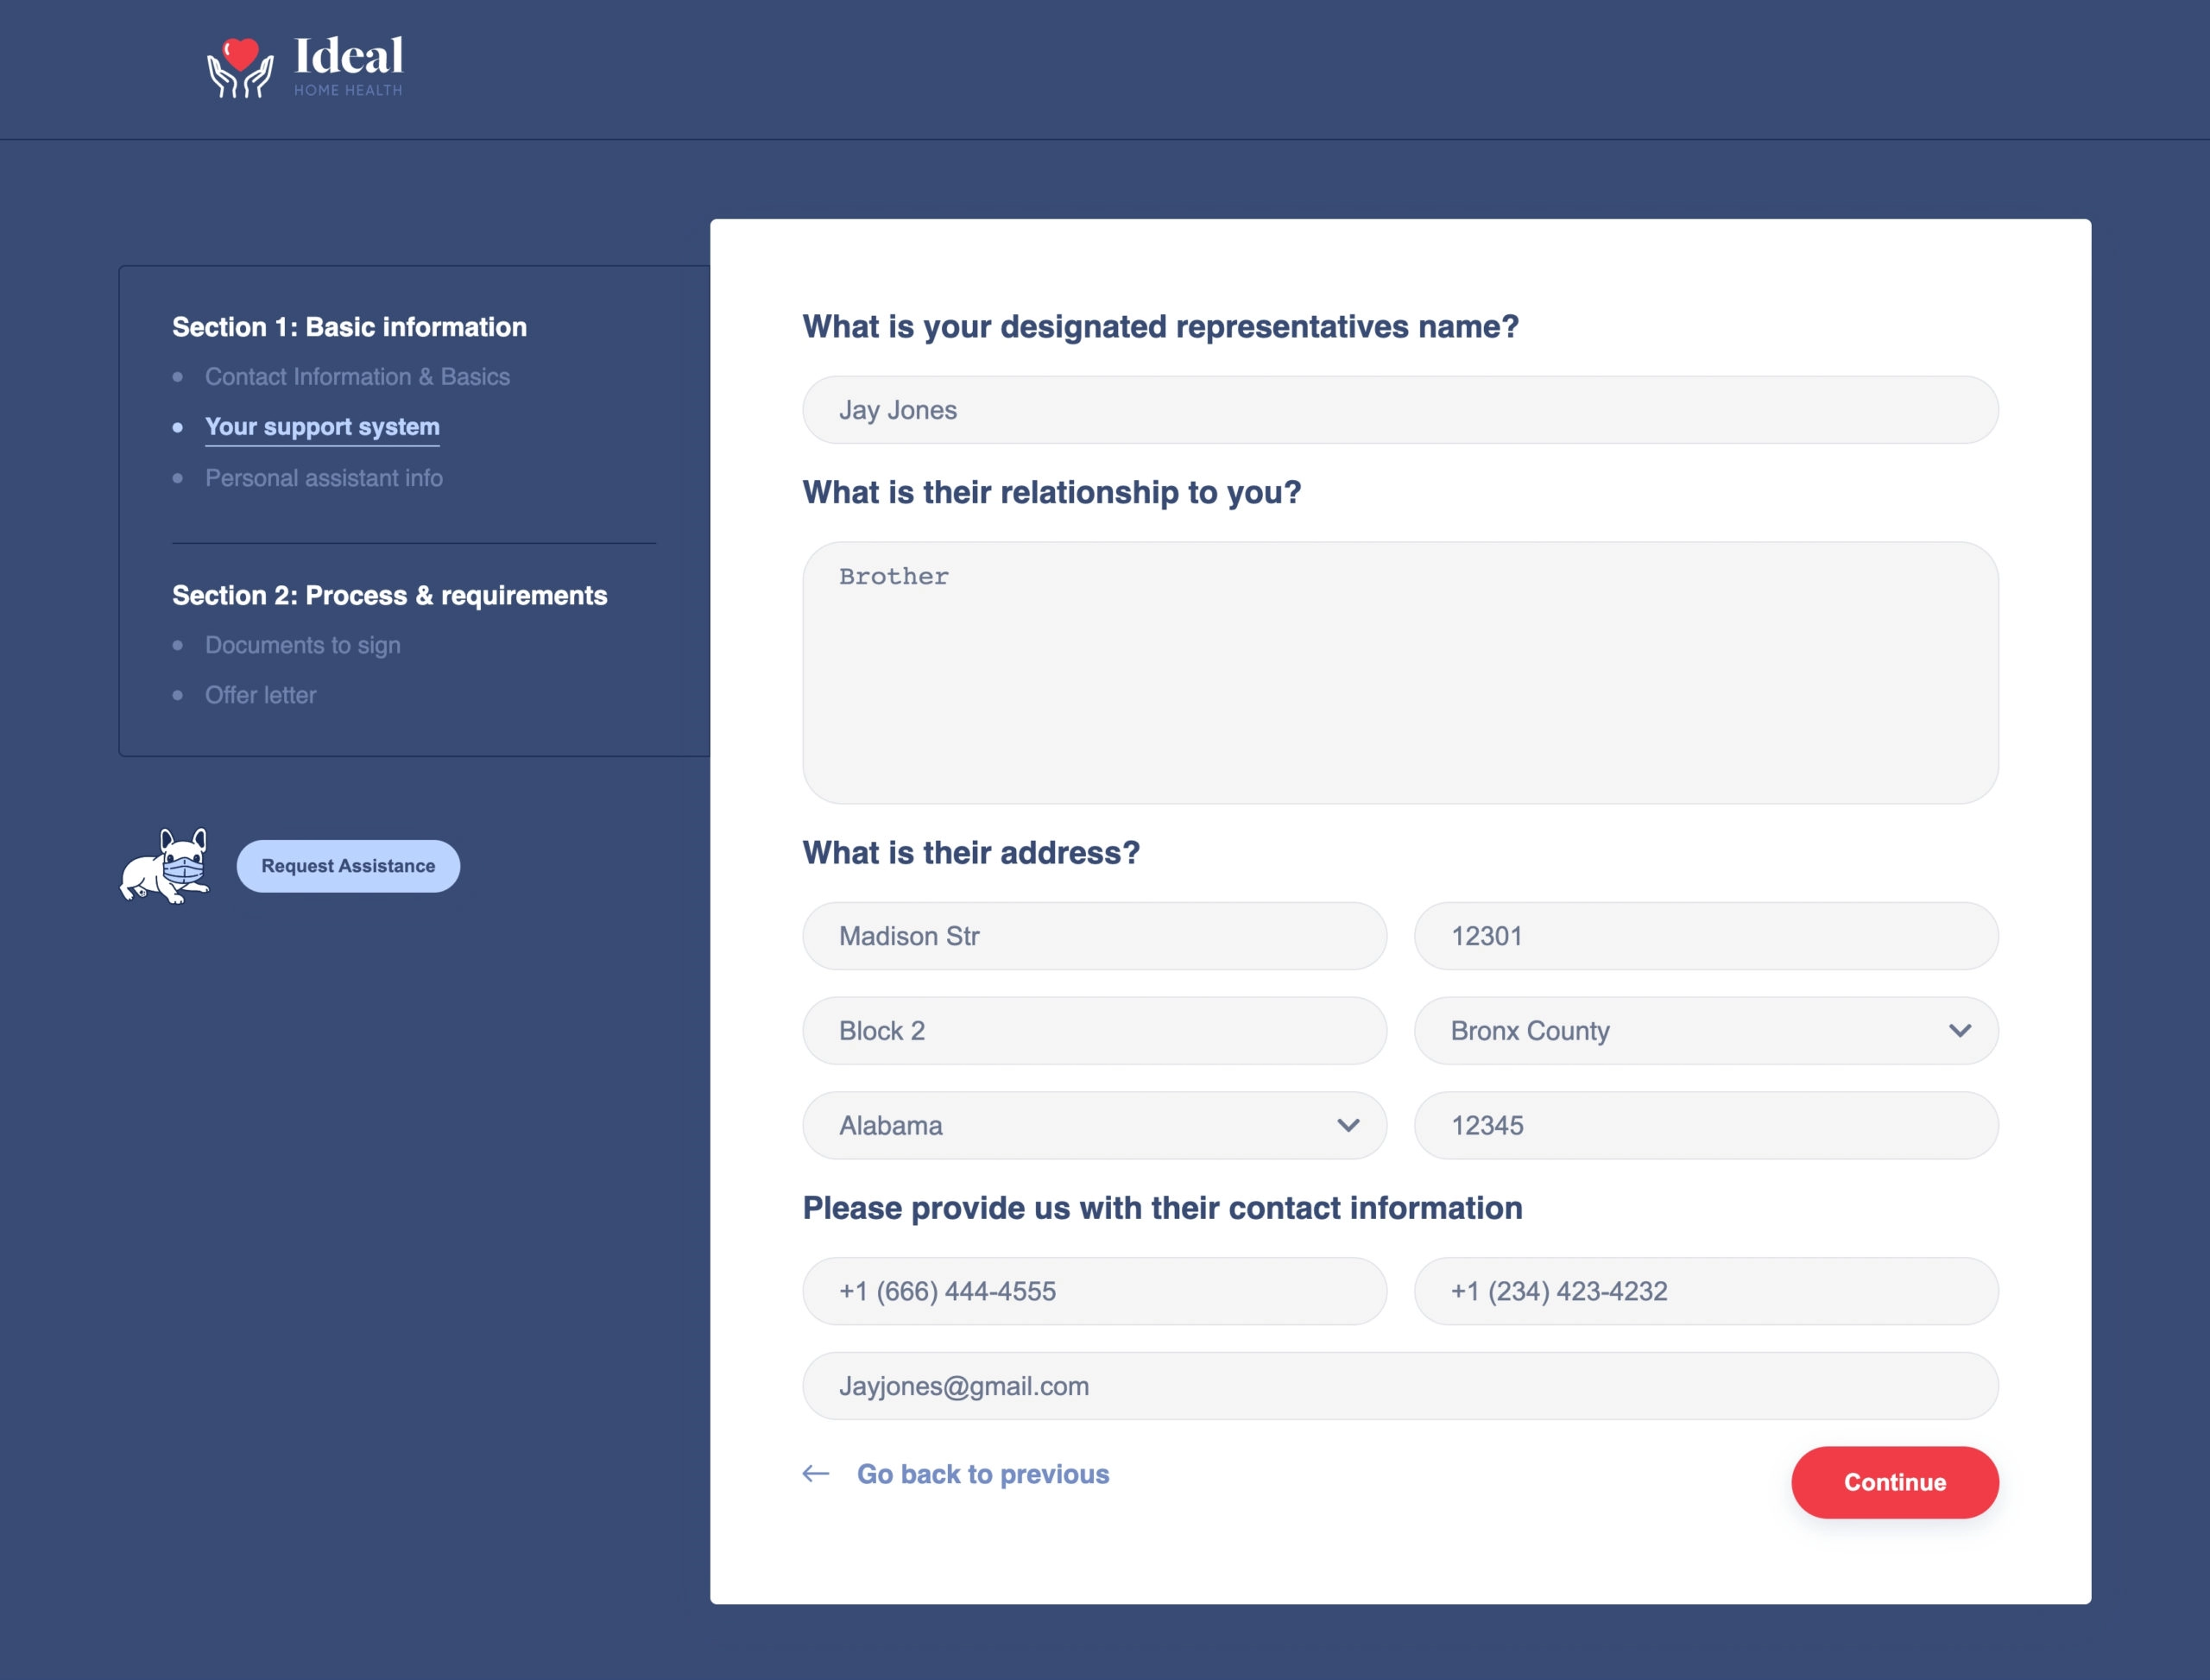Expand the Alabama state dropdown
Screen dimensions: 2210x1680
1094,1125
